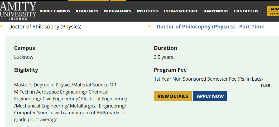Click the Program Fee heading
279x127 pixels.
click(170, 70)
